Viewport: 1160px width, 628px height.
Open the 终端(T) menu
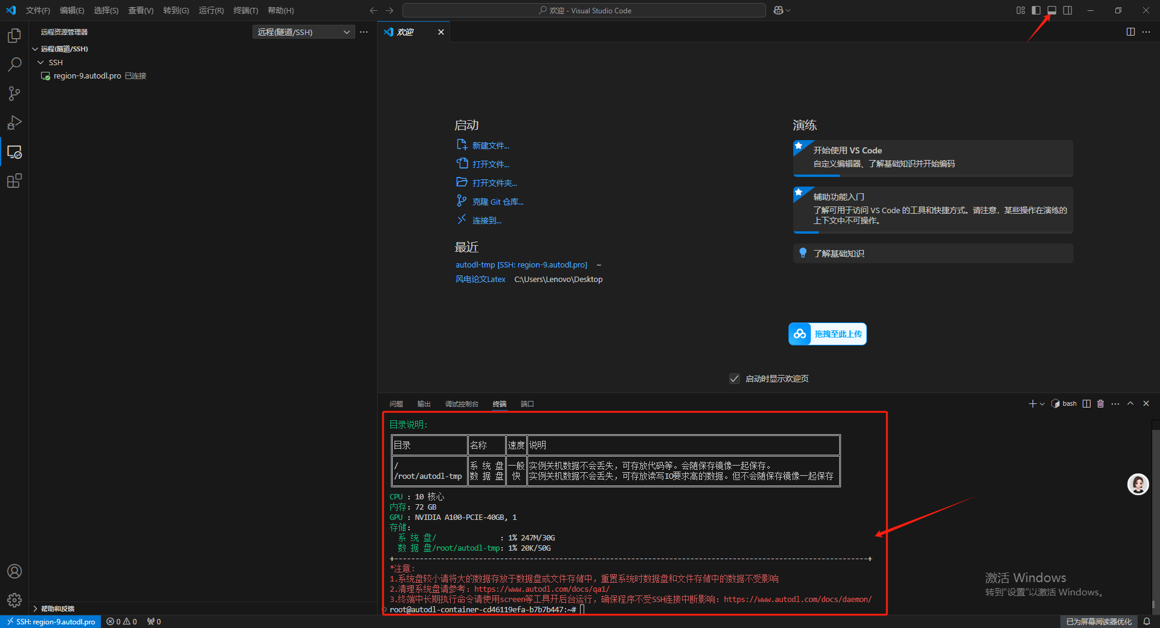[x=245, y=10]
